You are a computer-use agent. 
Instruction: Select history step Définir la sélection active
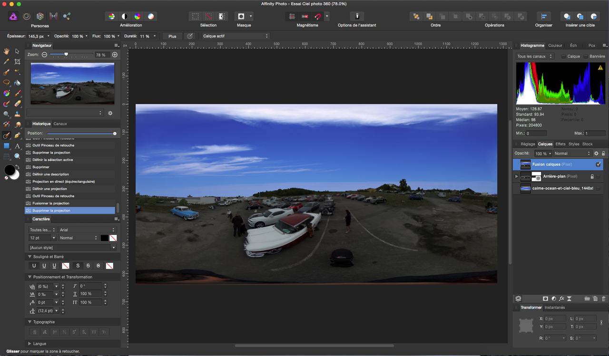pyautogui.click(x=70, y=160)
